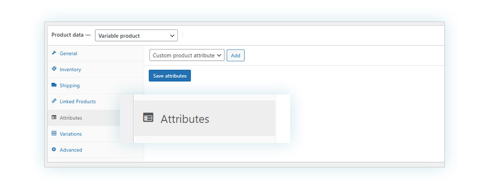Click the wrench icon beside General
491x189 pixels.
click(x=54, y=53)
